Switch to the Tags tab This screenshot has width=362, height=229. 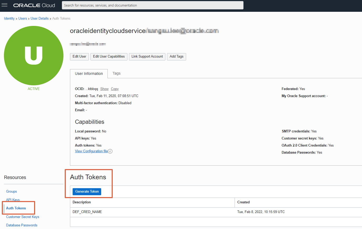(x=116, y=73)
